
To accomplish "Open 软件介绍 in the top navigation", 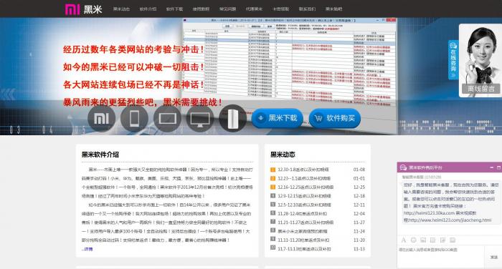I will point(148,9).
